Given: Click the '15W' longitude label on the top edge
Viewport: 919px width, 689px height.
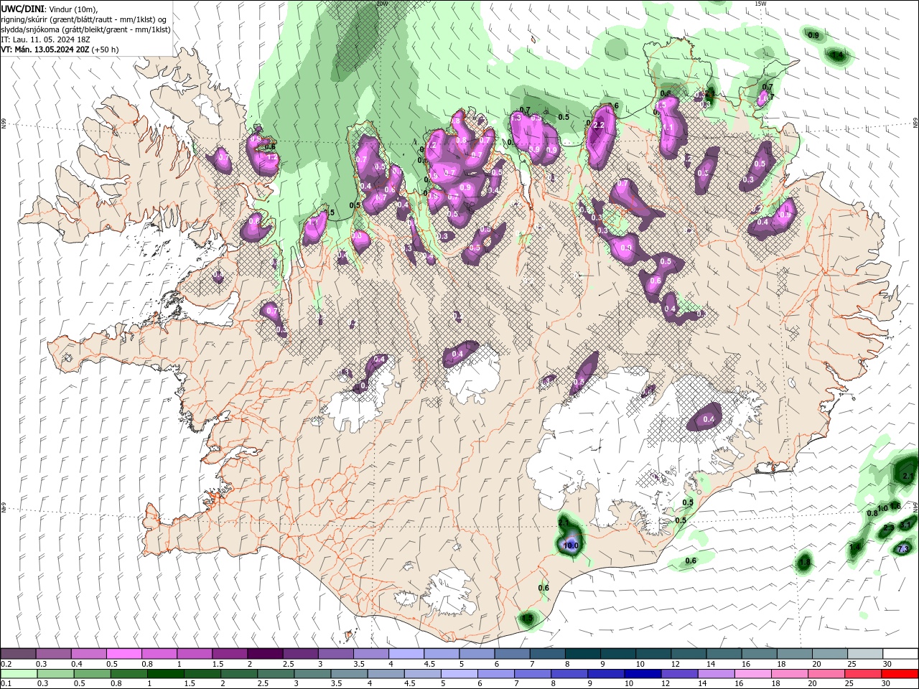Looking at the screenshot, I should pos(760,4).
